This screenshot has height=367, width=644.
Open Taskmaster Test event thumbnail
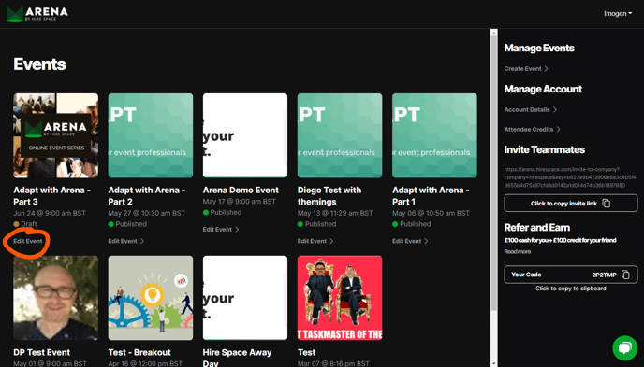(340, 298)
